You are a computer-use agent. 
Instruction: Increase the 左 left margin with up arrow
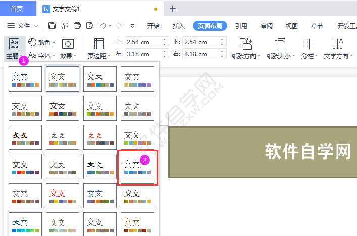pos(165,52)
